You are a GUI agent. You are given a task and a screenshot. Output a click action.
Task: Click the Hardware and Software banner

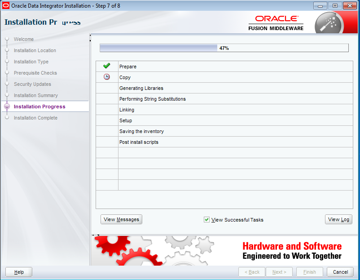[224, 251]
